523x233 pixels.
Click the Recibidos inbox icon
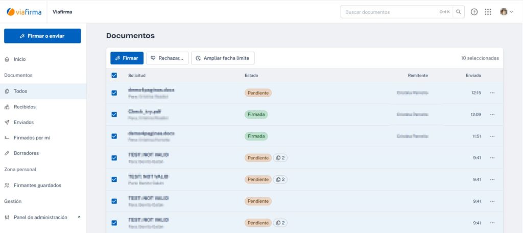[x=7, y=107]
